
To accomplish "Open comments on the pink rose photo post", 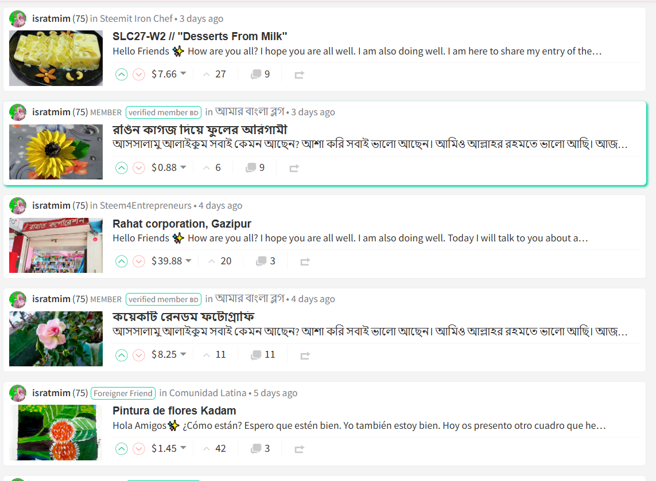I will (263, 355).
